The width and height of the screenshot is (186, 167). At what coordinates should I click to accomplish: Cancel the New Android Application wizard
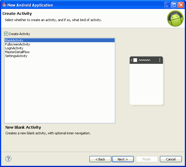click(171, 159)
